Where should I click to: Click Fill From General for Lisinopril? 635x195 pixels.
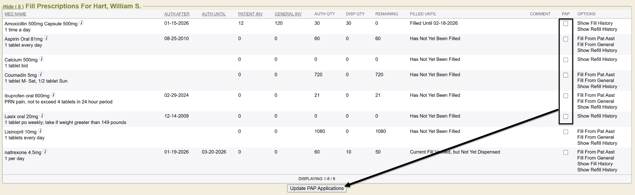click(595, 137)
